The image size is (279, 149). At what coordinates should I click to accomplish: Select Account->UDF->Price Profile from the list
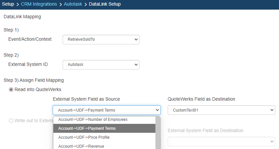tap(84, 137)
